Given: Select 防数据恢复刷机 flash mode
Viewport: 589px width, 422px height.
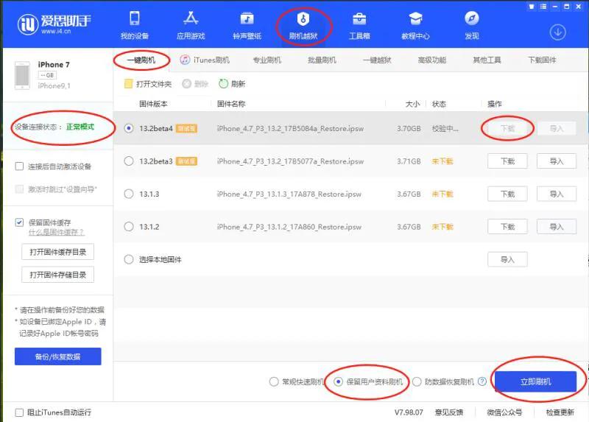Looking at the screenshot, I should pyautogui.click(x=417, y=381).
